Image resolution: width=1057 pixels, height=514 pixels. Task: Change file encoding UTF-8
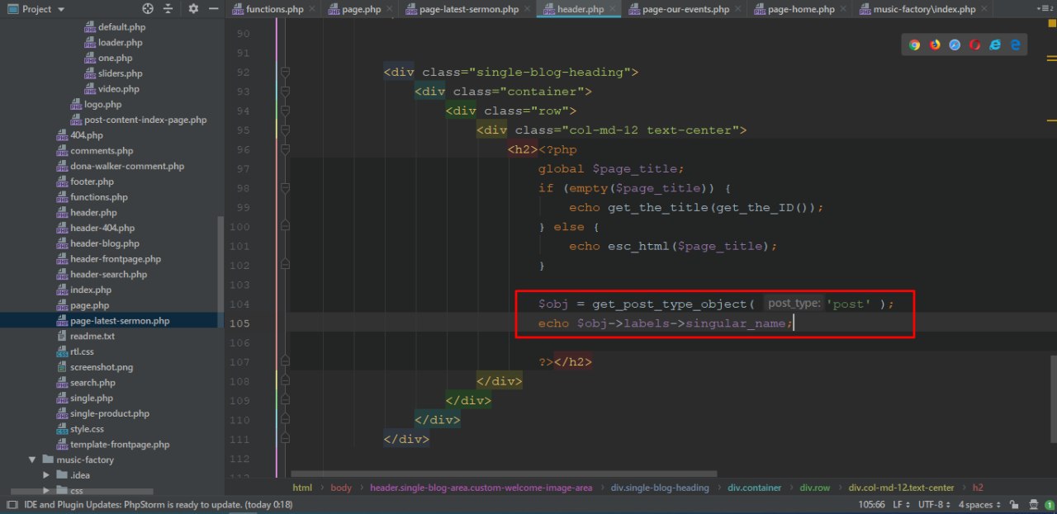[936, 504]
